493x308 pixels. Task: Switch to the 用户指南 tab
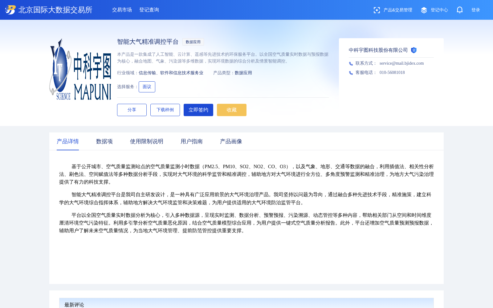192,141
